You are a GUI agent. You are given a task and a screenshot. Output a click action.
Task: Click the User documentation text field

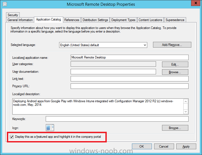[113, 72]
